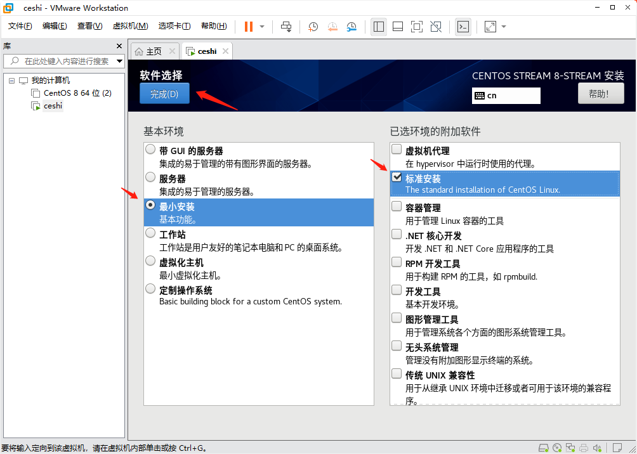Image resolution: width=637 pixels, height=454 pixels.
Task: Click the 帮助! help button
Action: 601,94
